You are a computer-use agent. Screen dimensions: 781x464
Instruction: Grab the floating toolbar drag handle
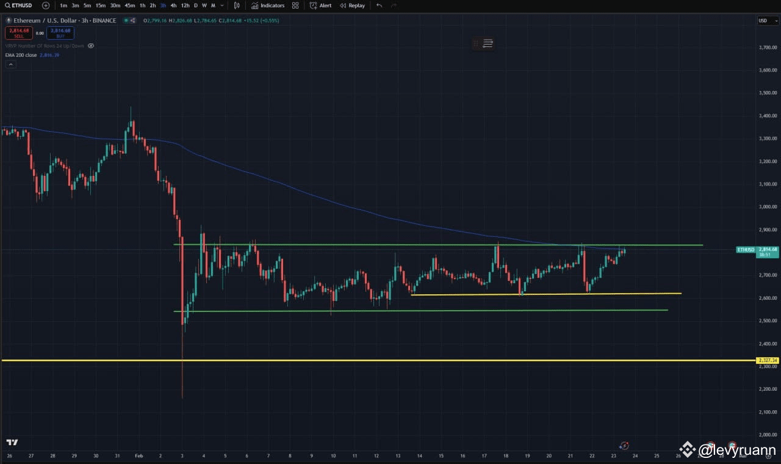476,43
